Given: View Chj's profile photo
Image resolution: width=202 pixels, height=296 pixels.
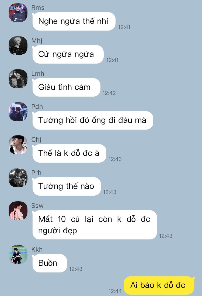Looking at the screenshot, I should pos(18,145).
